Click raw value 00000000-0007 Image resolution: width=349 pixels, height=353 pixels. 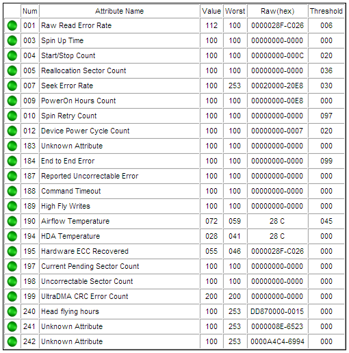pos(277,131)
